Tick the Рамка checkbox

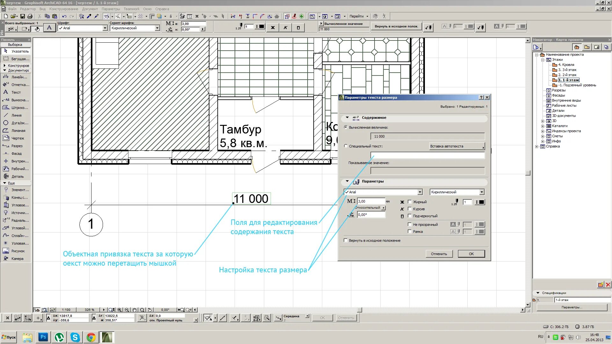[410, 232]
